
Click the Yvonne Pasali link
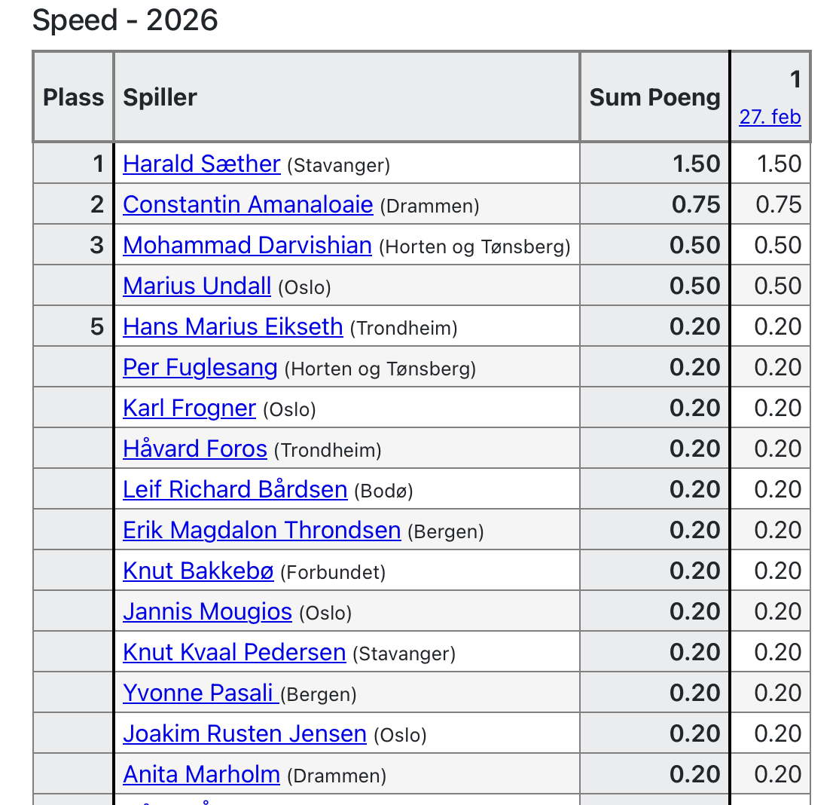[200, 693]
